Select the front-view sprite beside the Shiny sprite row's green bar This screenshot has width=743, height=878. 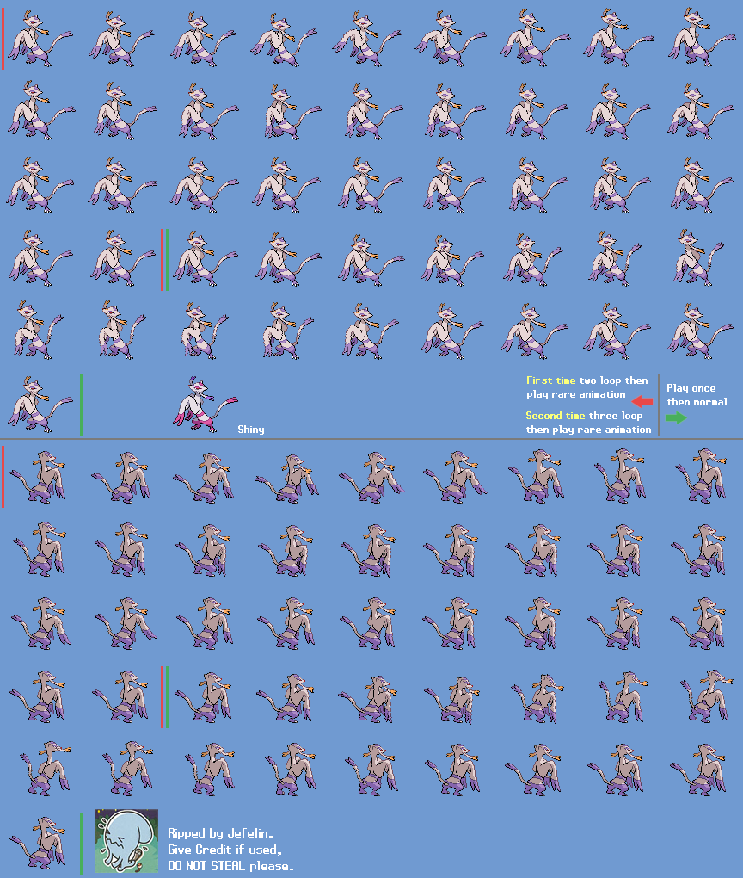click(x=39, y=403)
